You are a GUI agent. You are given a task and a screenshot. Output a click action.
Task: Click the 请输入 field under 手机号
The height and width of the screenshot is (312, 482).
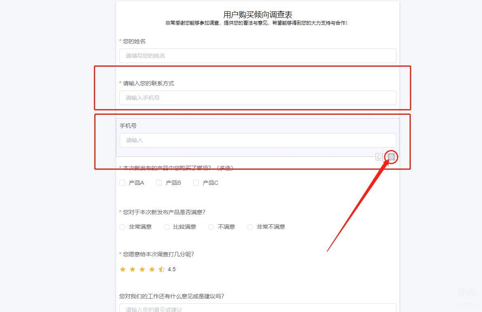click(258, 140)
